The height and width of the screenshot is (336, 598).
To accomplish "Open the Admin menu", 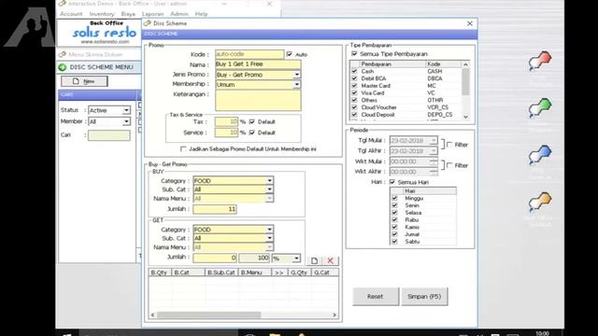I will [179, 14].
